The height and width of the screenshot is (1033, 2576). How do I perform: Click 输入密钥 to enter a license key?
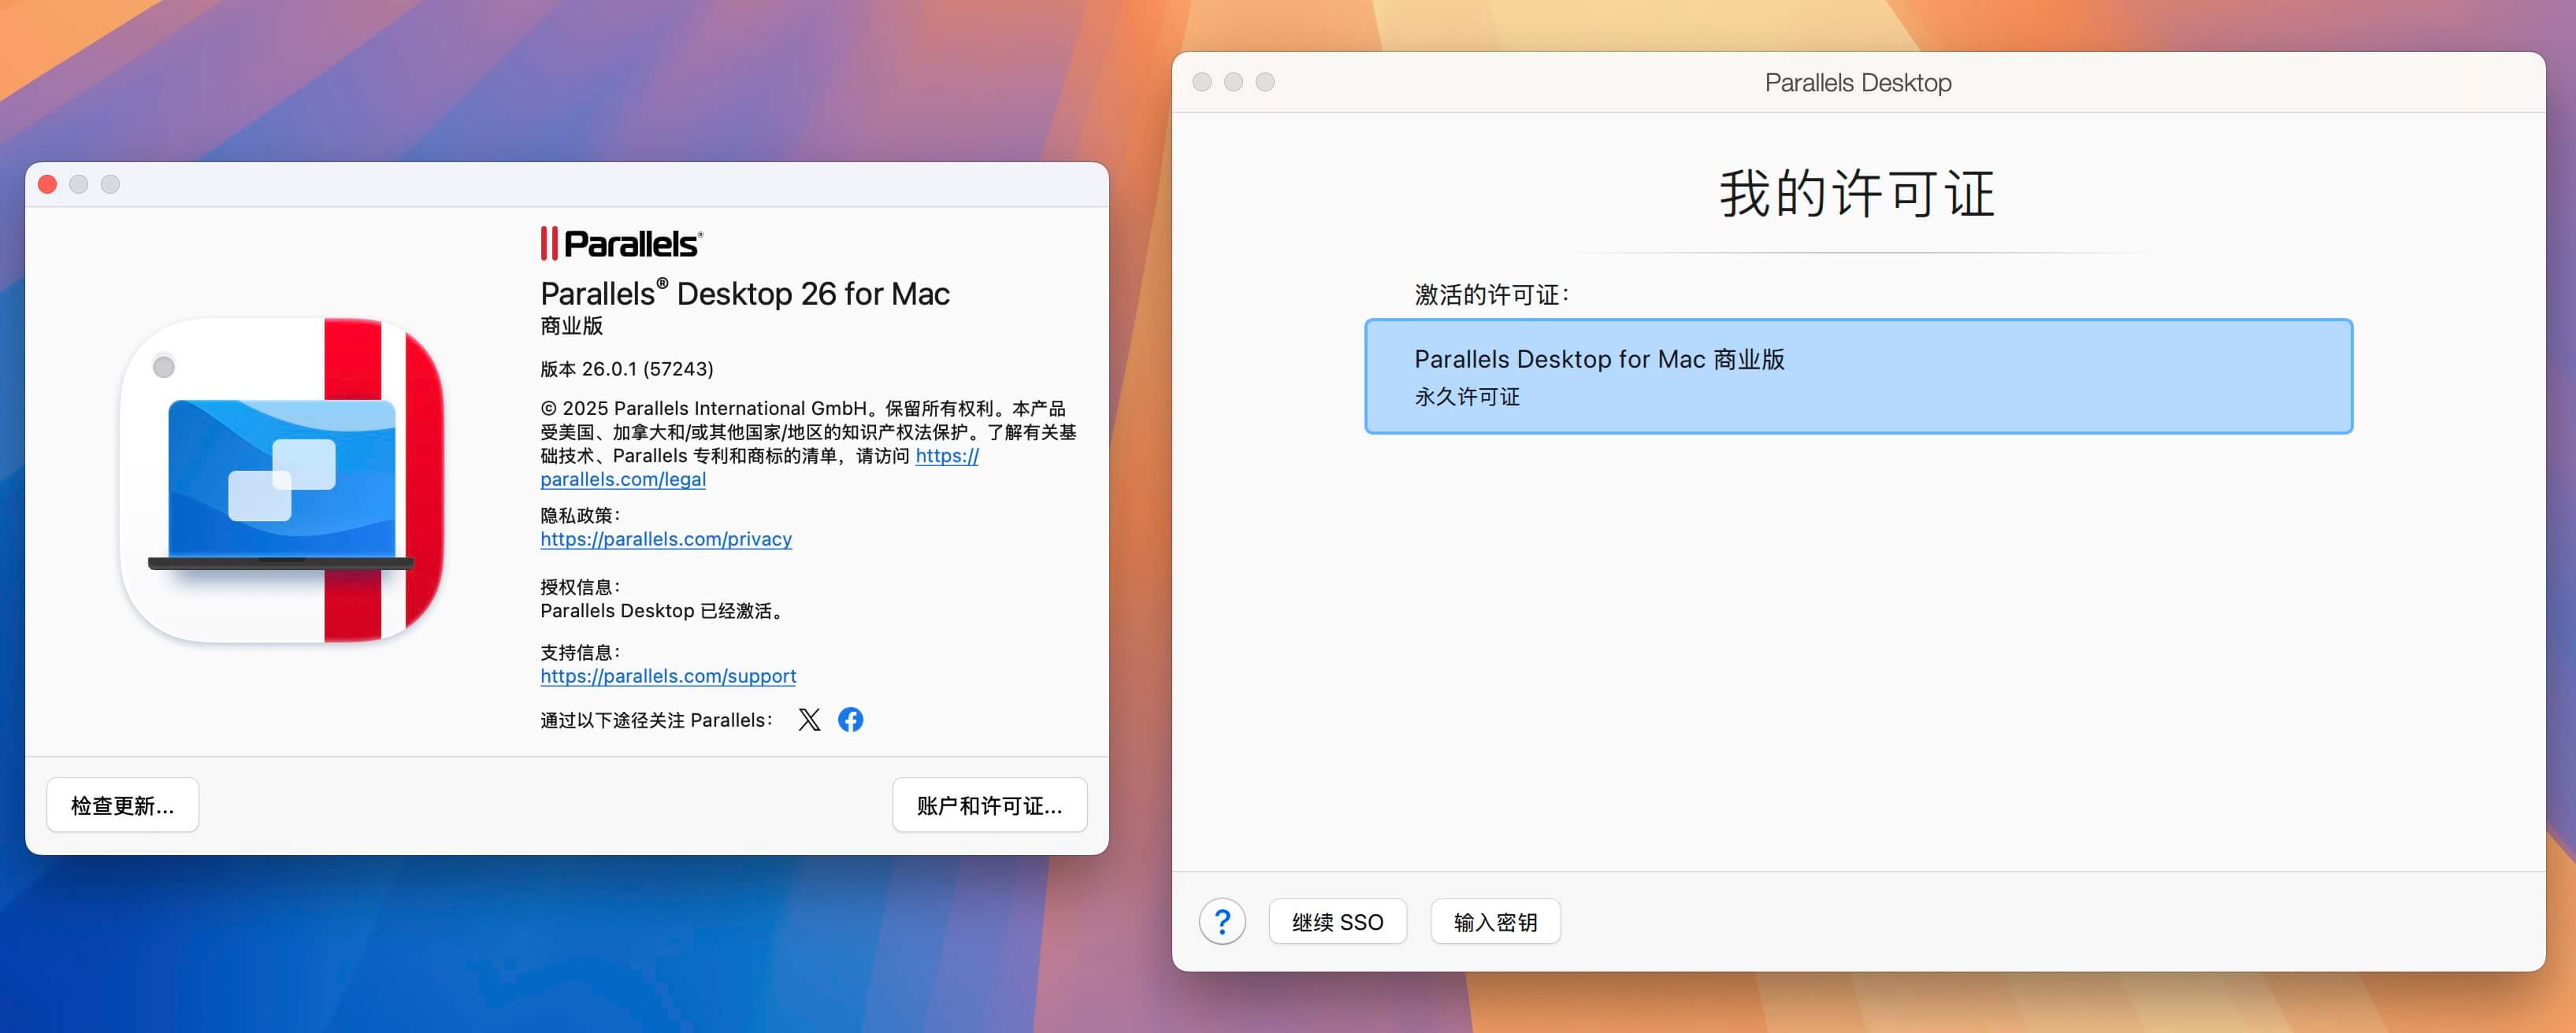[x=1494, y=921]
